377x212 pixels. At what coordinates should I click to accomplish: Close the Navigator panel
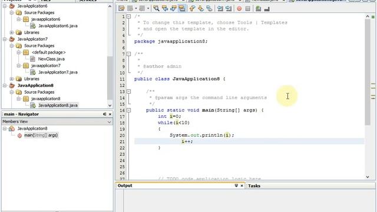click(x=110, y=114)
